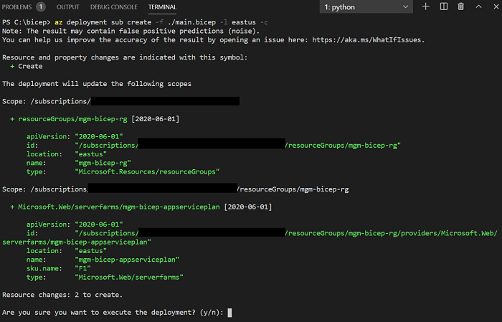Viewport: 502px width, 322px height.
Task: Click the 'az' command word
Action: pos(59,22)
